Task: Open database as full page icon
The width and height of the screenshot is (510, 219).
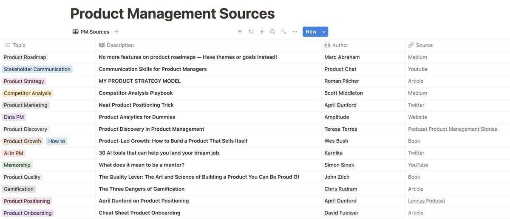Action: pyautogui.click(x=284, y=32)
